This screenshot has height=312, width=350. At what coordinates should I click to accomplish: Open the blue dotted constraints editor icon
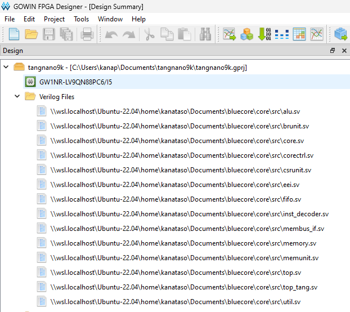click(x=281, y=34)
